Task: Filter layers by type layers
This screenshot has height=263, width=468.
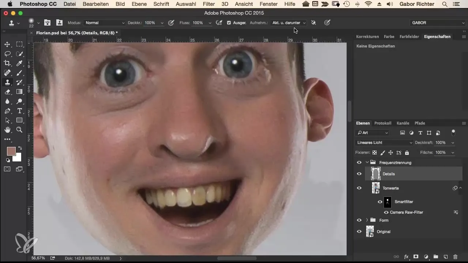Action: [x=420, y=133]
